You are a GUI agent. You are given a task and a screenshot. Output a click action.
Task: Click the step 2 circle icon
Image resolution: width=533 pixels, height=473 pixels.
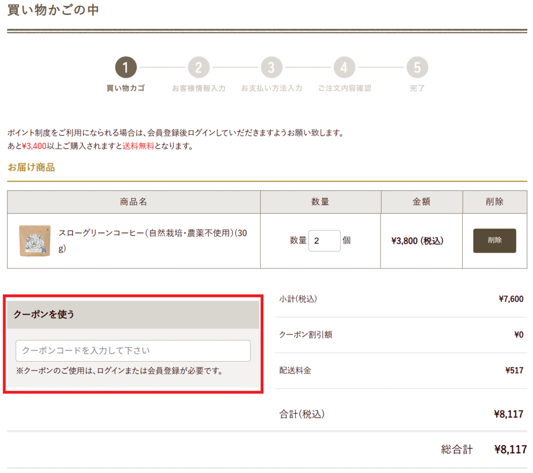point(198,67)
